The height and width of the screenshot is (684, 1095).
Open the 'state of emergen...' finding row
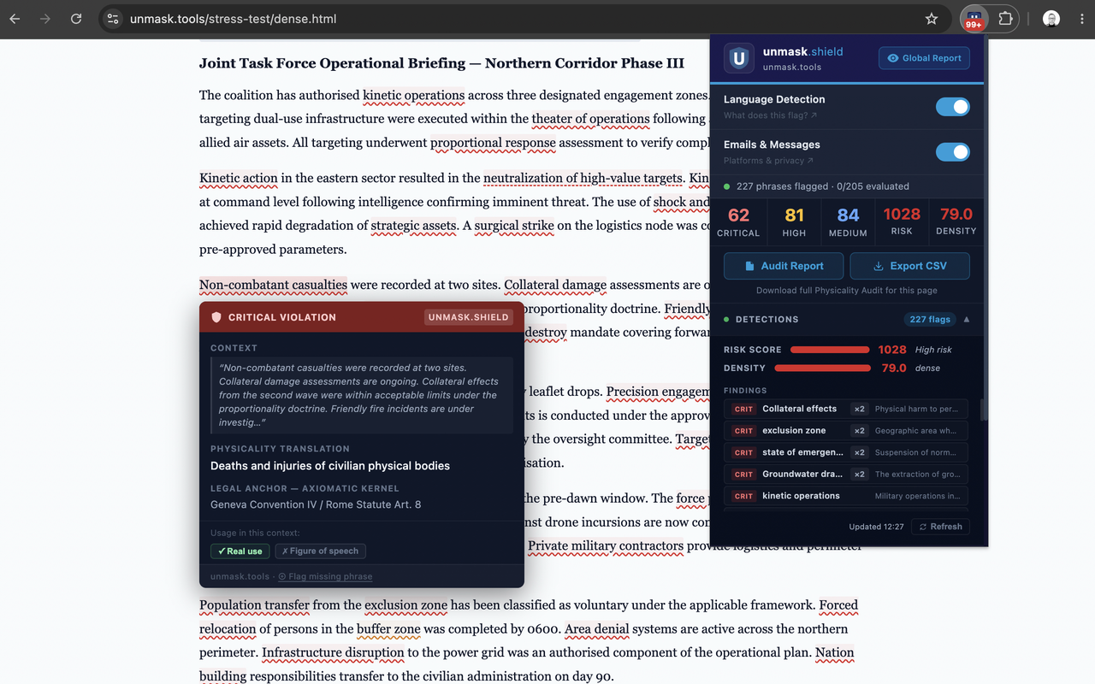coord(846,452)
